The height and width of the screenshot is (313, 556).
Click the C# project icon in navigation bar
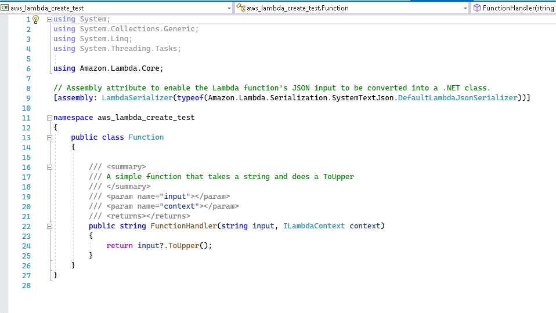tap(5, 8)
